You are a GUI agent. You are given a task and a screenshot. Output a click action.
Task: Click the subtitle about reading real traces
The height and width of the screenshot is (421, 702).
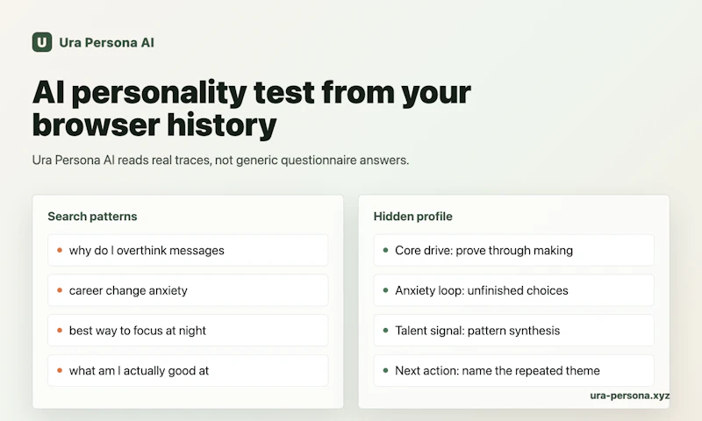pos(220,161)
